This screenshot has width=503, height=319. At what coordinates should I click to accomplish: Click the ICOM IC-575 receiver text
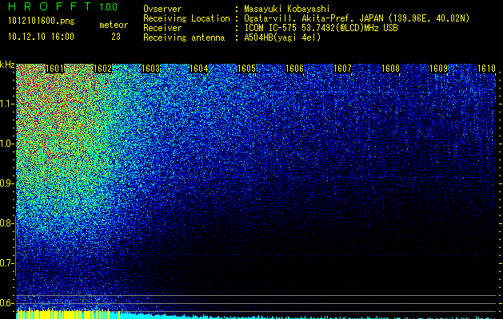(x=321, y=28)
